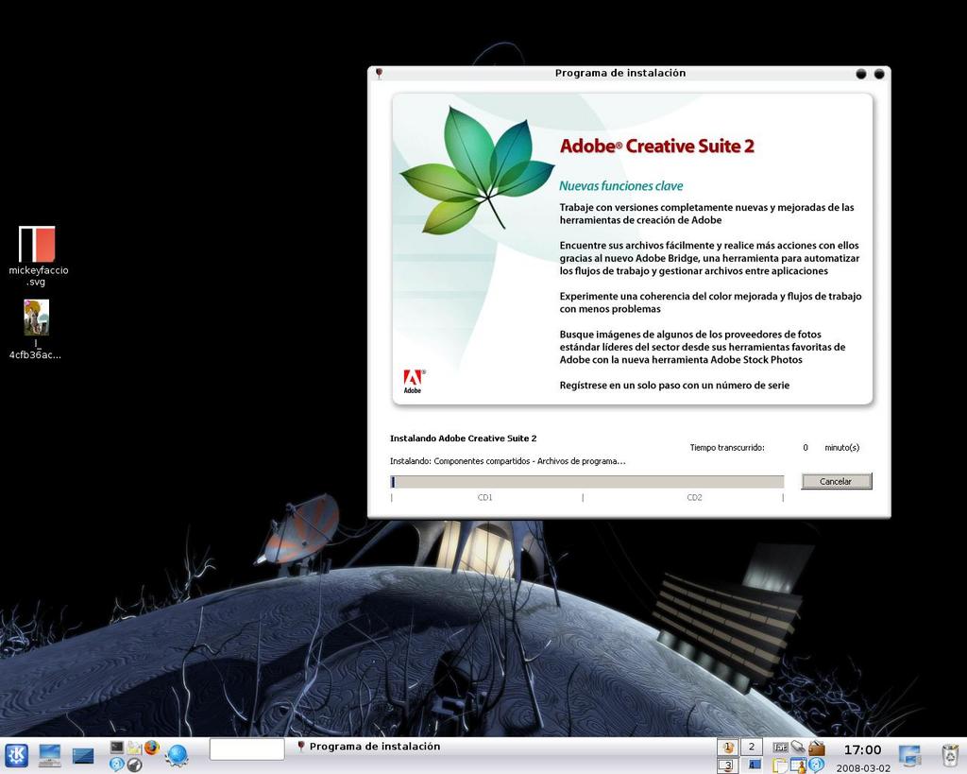This screenshot has width=967, height=774.
Task: Launch the Konsole terminal icon
Action: [117, 748]
